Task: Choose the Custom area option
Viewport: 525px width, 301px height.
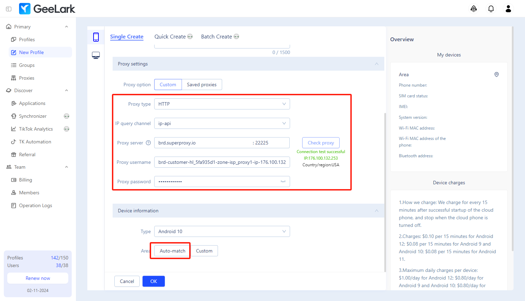Action: 204,251
